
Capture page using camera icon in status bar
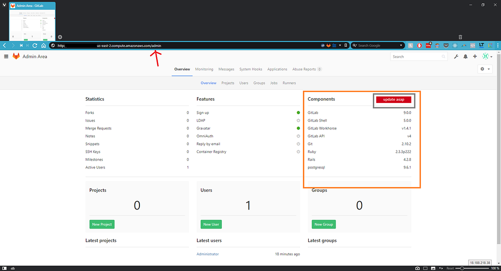tap(417, 269)
